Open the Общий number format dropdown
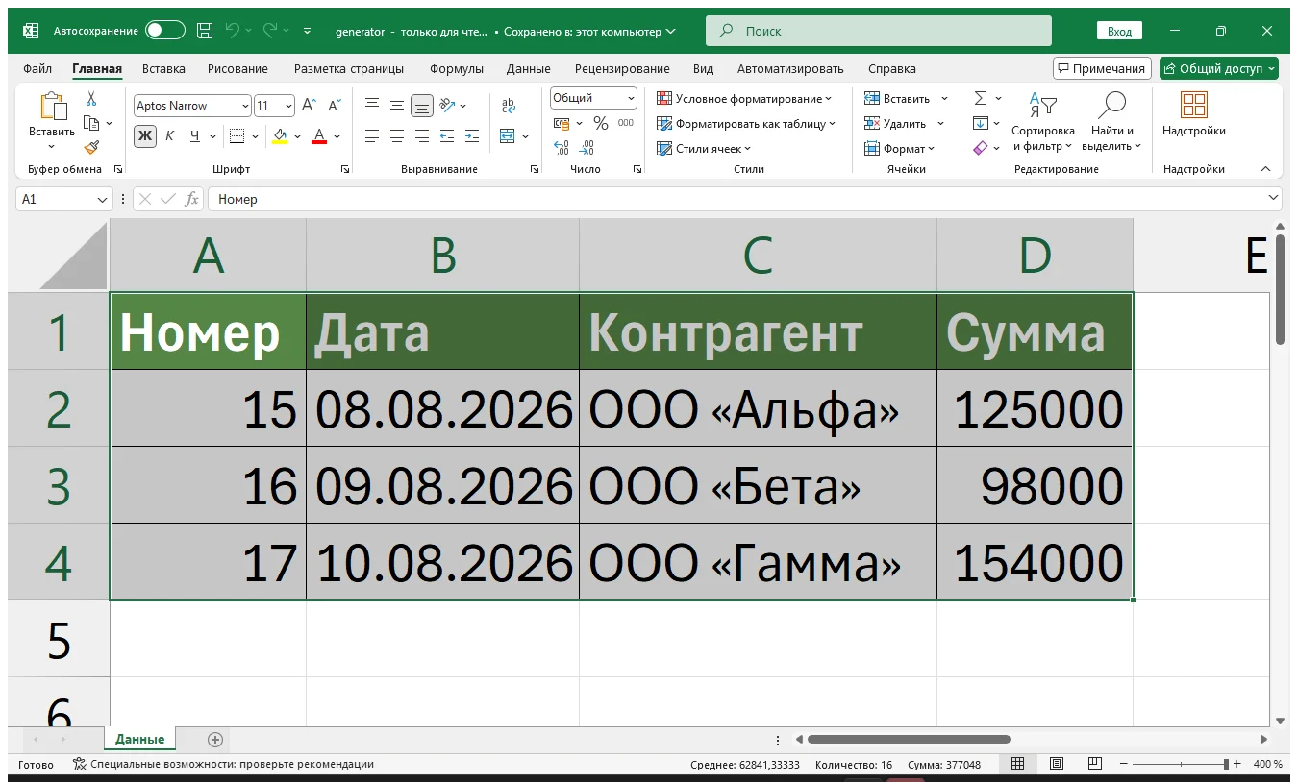 point(631,98)
